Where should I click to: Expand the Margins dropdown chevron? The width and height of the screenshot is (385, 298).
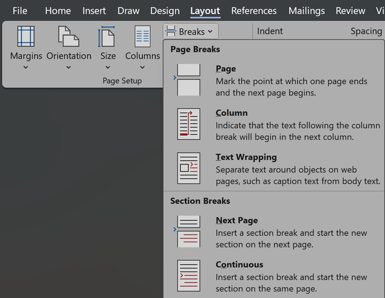(x=26, y=67)
